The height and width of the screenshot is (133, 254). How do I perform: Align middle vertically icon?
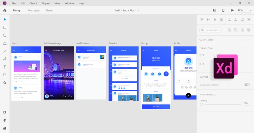pyautogui.click(x=208, y=20)
